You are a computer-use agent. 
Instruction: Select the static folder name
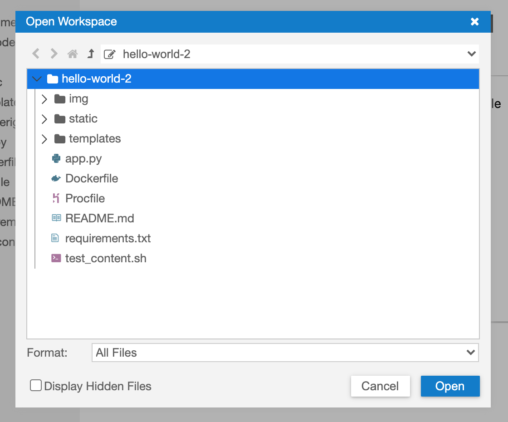(x=83, y=118)
